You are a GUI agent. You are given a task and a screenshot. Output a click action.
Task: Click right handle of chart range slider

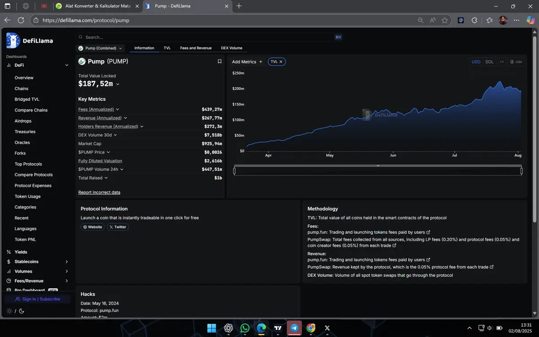521,171
